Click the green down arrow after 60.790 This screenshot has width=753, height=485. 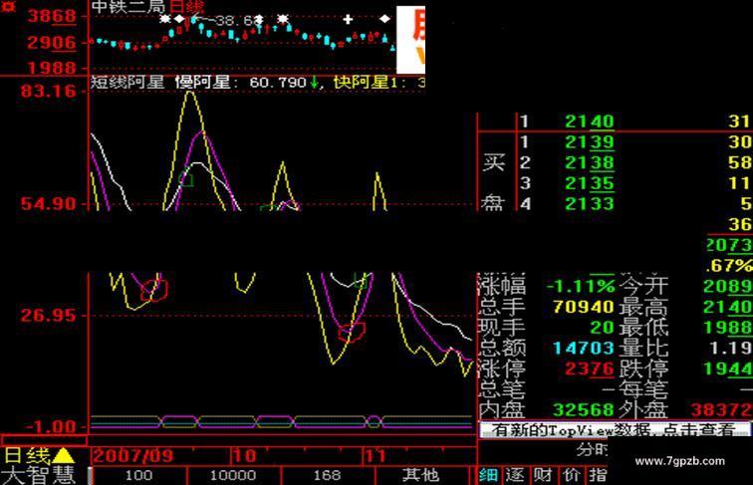pos(314,83)
